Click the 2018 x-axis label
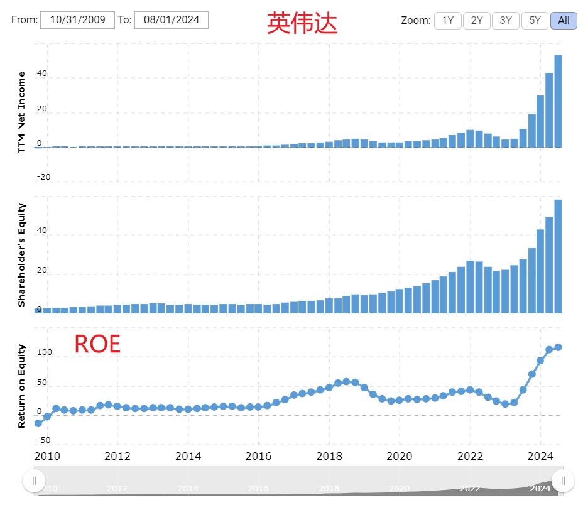The image size is (583, 505). click(x=329, y=456)
